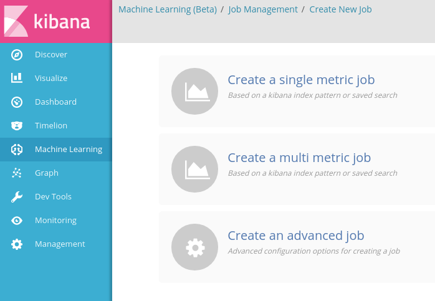Open the Machine Learning (Beta) breadcrumb
Screen dimensions: 435x301
coord(168,9)
